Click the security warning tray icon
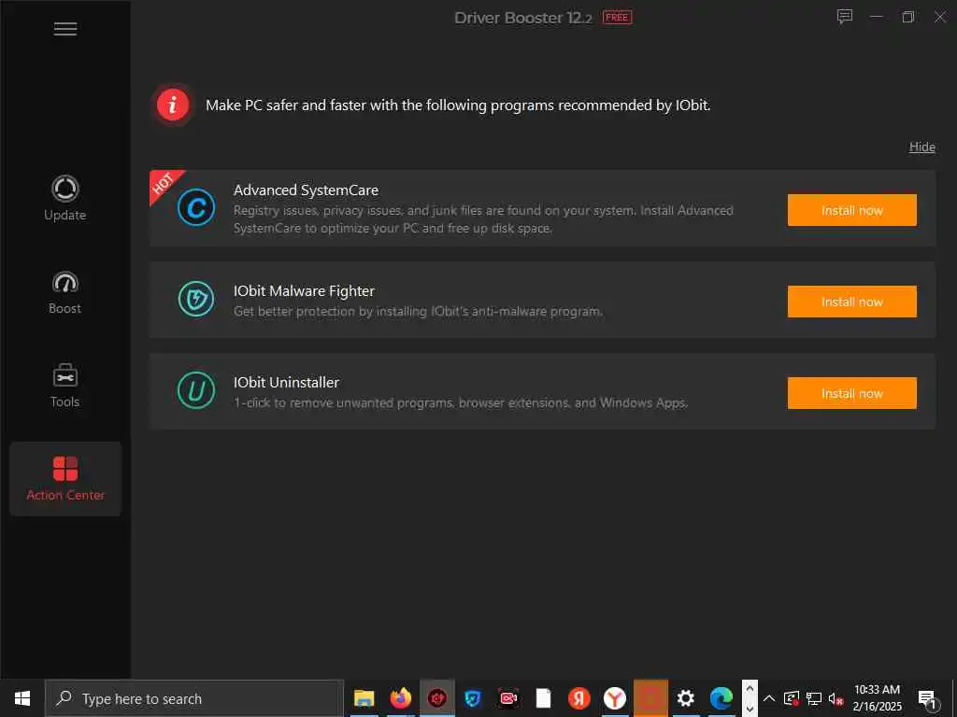This screenshot has height=717, width=957. [791, 698]
